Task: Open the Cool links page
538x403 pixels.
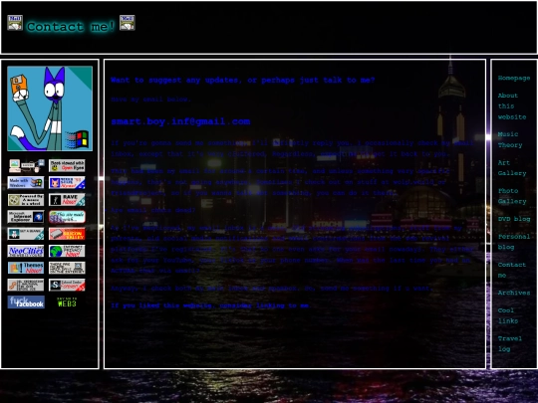Action: click(508, 315)
